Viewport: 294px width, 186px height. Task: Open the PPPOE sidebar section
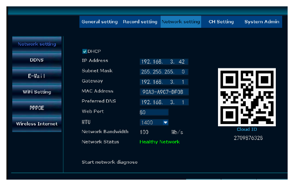37,108
